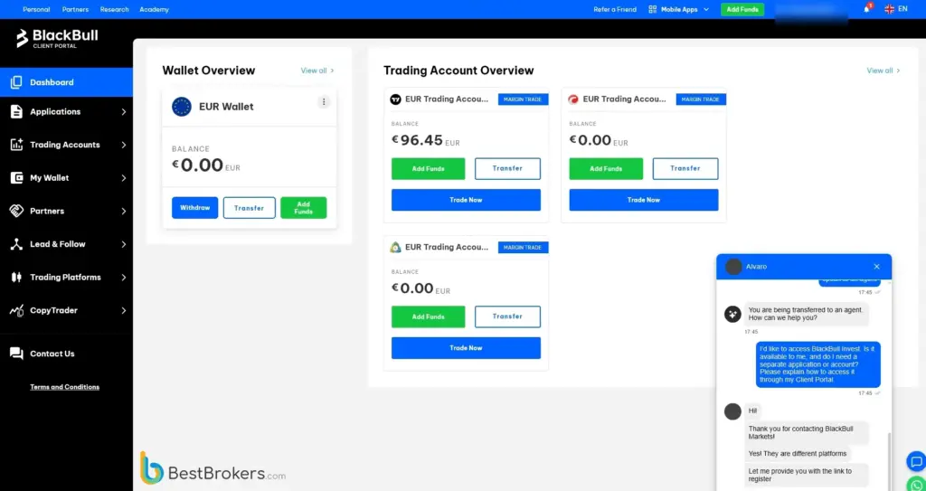
Task: Click Transfer on the €96.45 trading account
Action: [507, 168]
